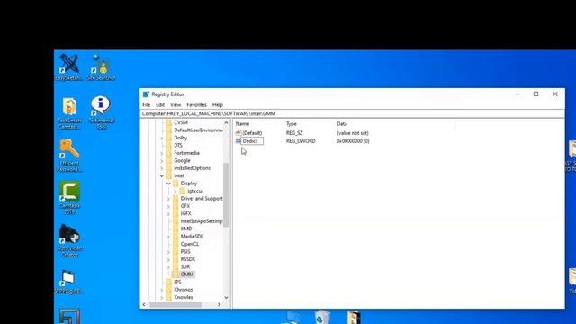Click the 0x00000000 (0) data cell

point(353,141)
